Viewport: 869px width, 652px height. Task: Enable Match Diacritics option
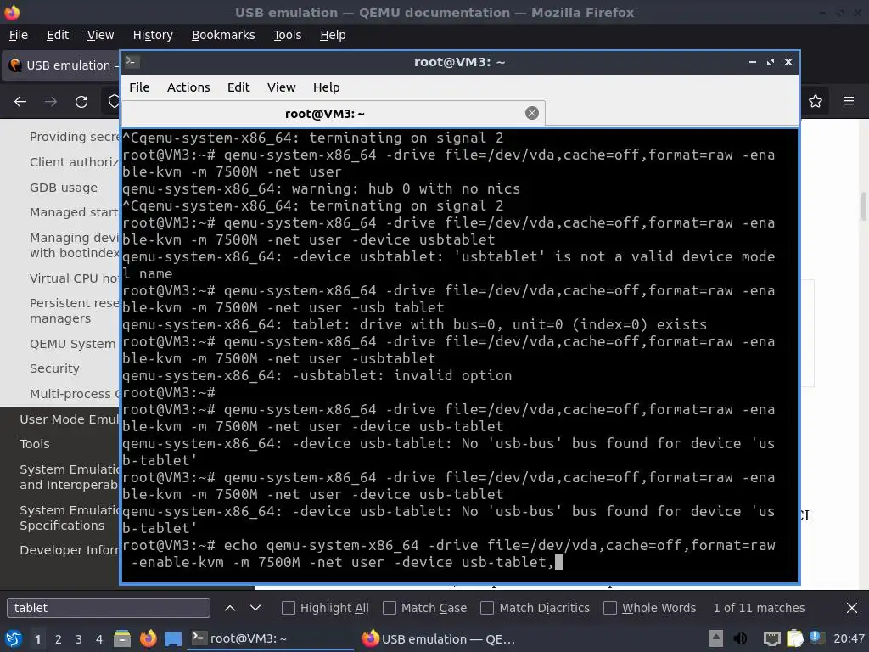point(487,608)
